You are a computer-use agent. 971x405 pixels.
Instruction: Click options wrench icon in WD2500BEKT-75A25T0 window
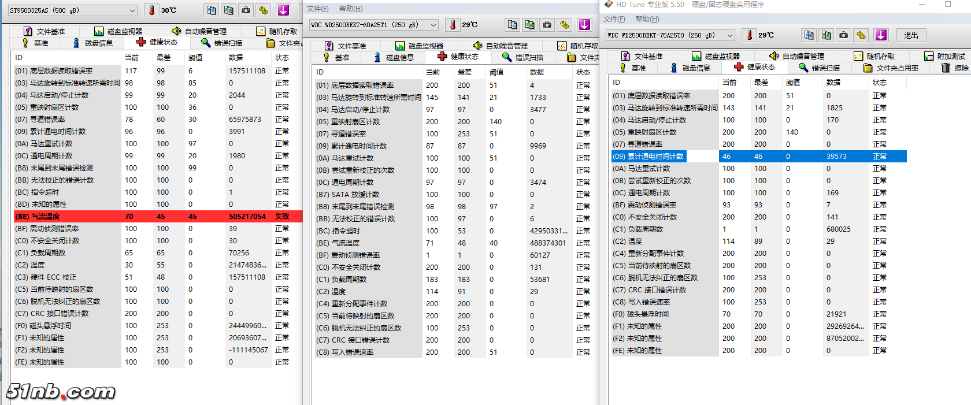(x=861, y=35)
